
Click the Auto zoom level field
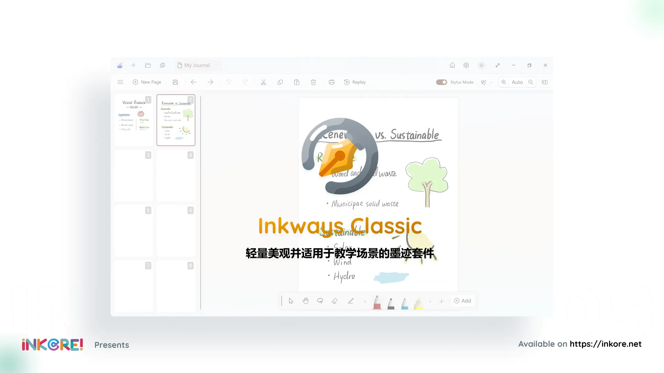[x=517, y=82]
